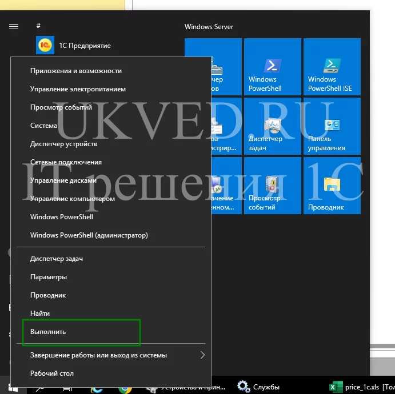Viewport: 395px width, 394px height.
Task: Open the Windows PowerShell tile
Action: click(273, 67)
